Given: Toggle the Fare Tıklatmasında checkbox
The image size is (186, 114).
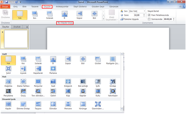Looking at the screenshot, I should [x=149, y=15].
